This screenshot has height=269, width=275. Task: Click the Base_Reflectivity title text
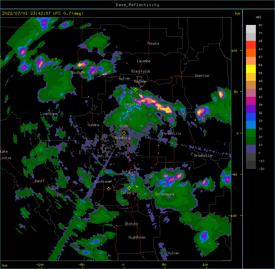[x=137, y=5]
